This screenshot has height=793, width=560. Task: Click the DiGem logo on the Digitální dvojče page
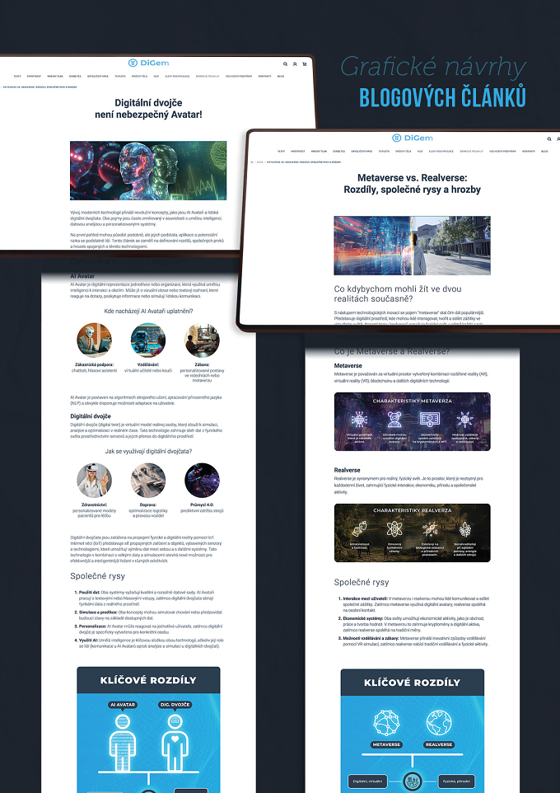click(148, 63)
